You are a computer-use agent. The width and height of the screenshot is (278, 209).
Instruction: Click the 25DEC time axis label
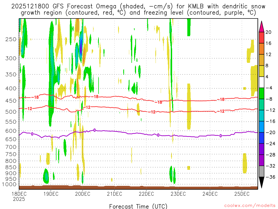tap(242, 194)
